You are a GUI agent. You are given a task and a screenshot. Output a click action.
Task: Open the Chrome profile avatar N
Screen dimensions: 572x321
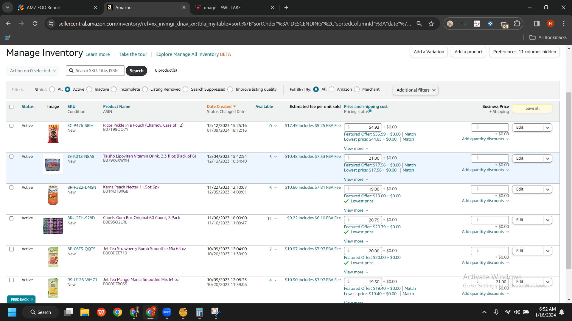550,23
